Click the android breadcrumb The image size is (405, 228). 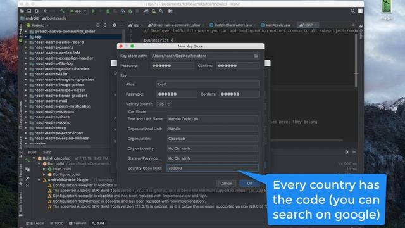30,18
